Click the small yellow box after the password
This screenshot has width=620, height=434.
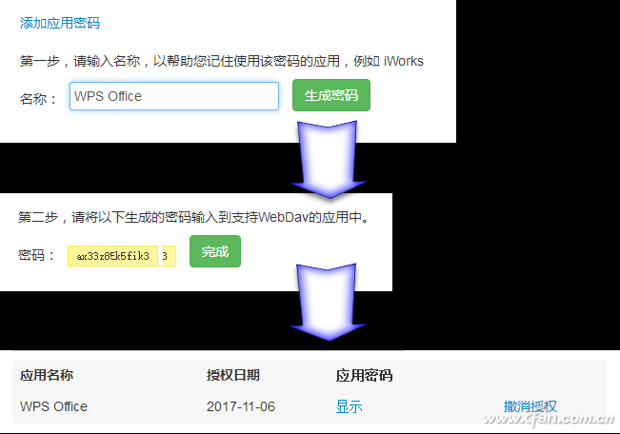168,256
